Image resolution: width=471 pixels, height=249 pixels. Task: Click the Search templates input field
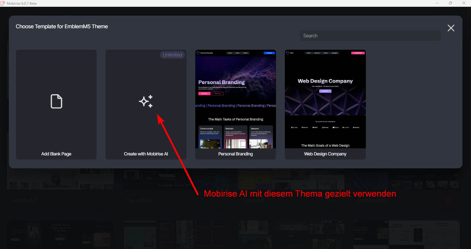click(370, 36)
